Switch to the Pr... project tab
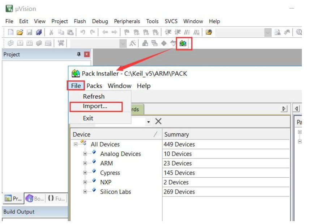 (x=13, y=199)
